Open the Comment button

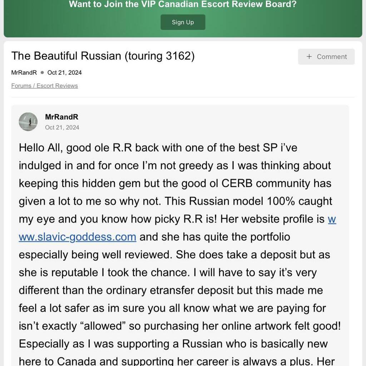point(326,56)
